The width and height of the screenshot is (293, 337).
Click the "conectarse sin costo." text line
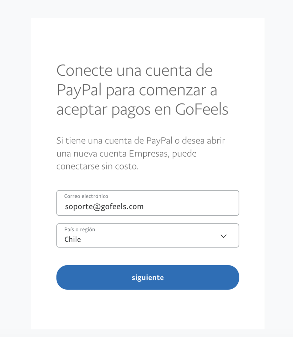coord(97,167)
